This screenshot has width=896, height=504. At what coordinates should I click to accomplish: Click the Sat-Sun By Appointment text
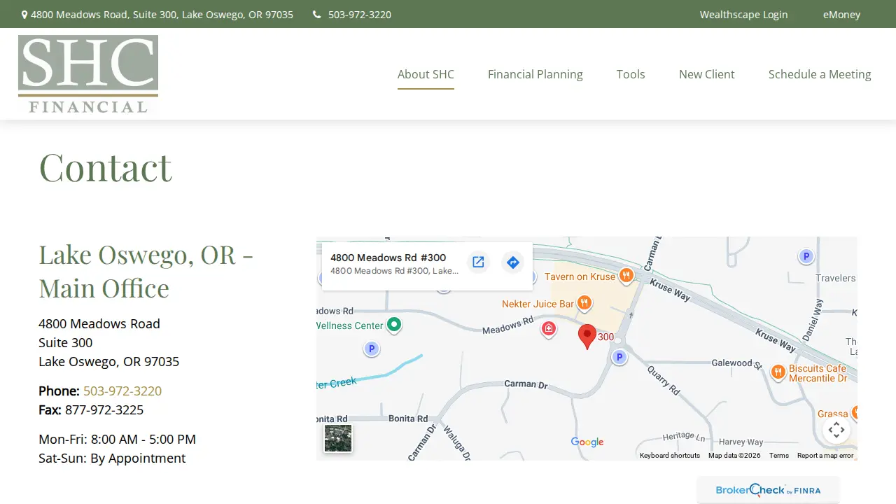click(112, 458)
